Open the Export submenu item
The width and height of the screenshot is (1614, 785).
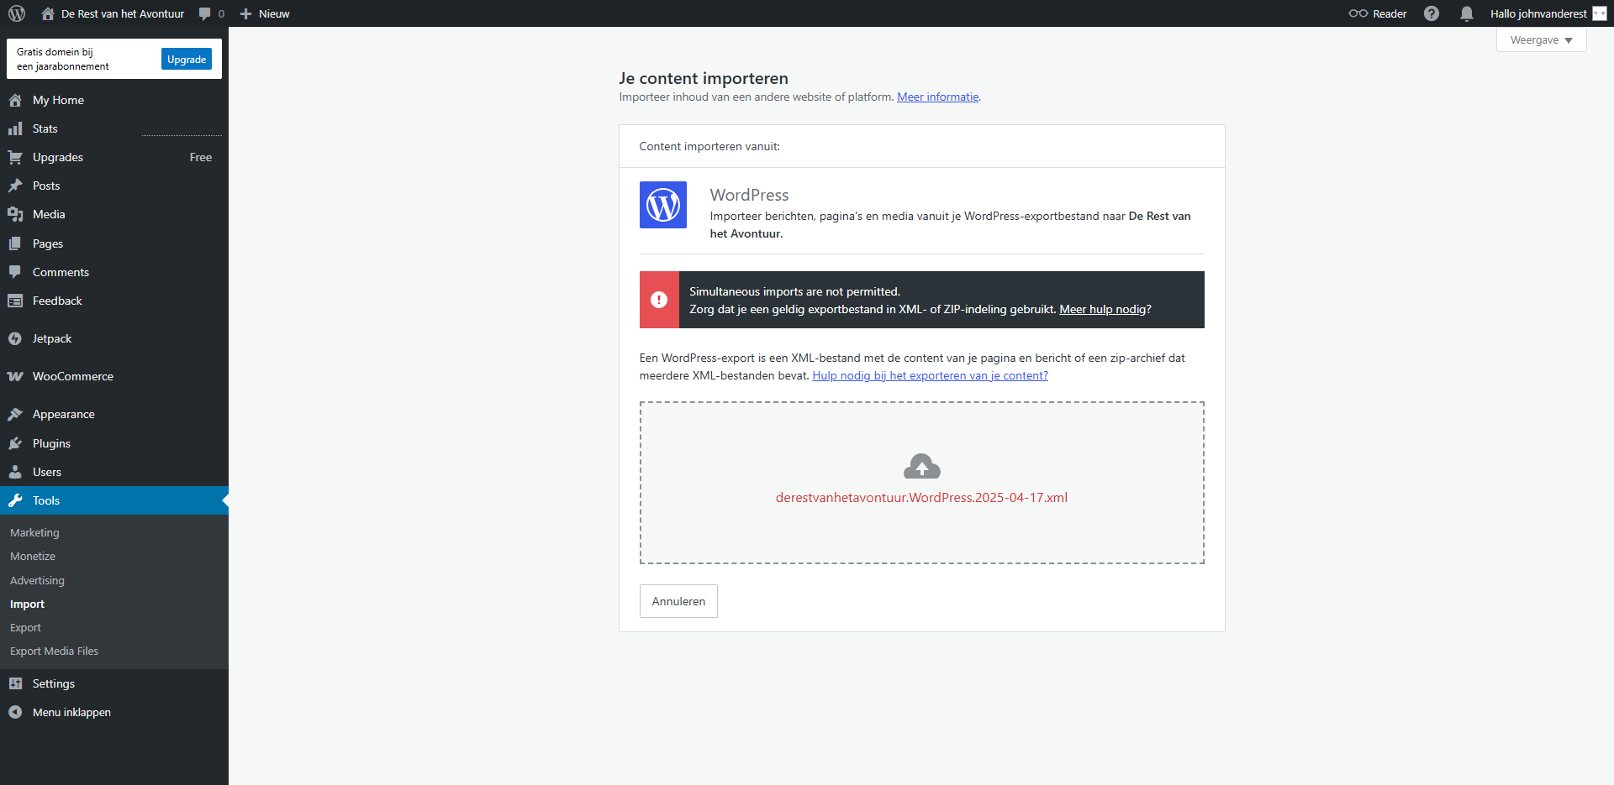tap(25, 627)
